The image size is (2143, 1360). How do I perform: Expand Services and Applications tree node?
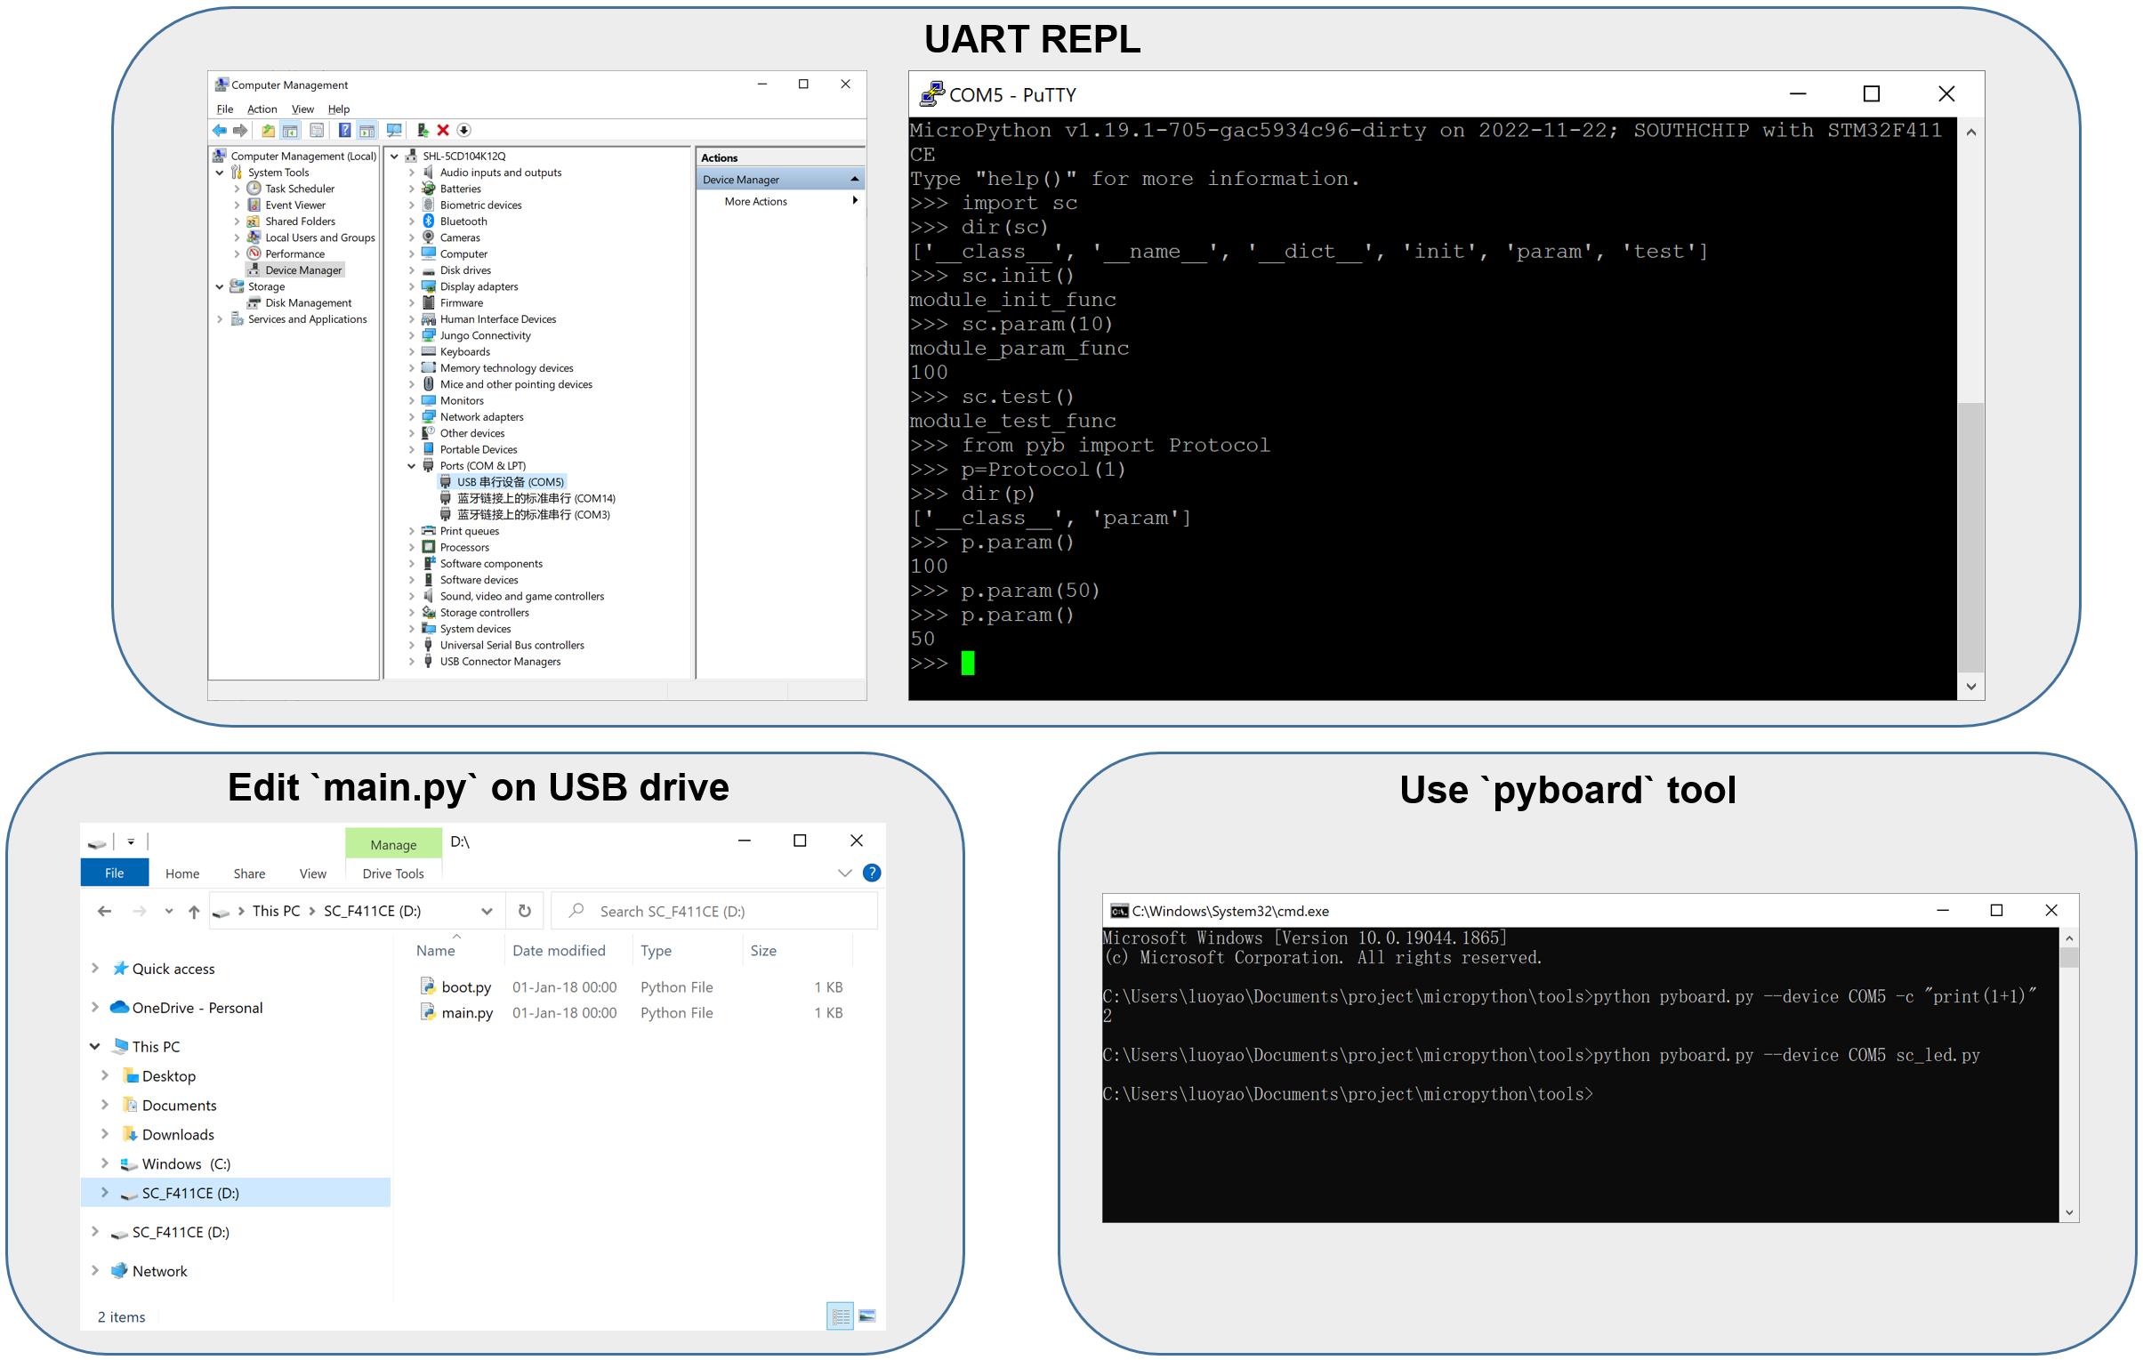(x=220, y=319)
